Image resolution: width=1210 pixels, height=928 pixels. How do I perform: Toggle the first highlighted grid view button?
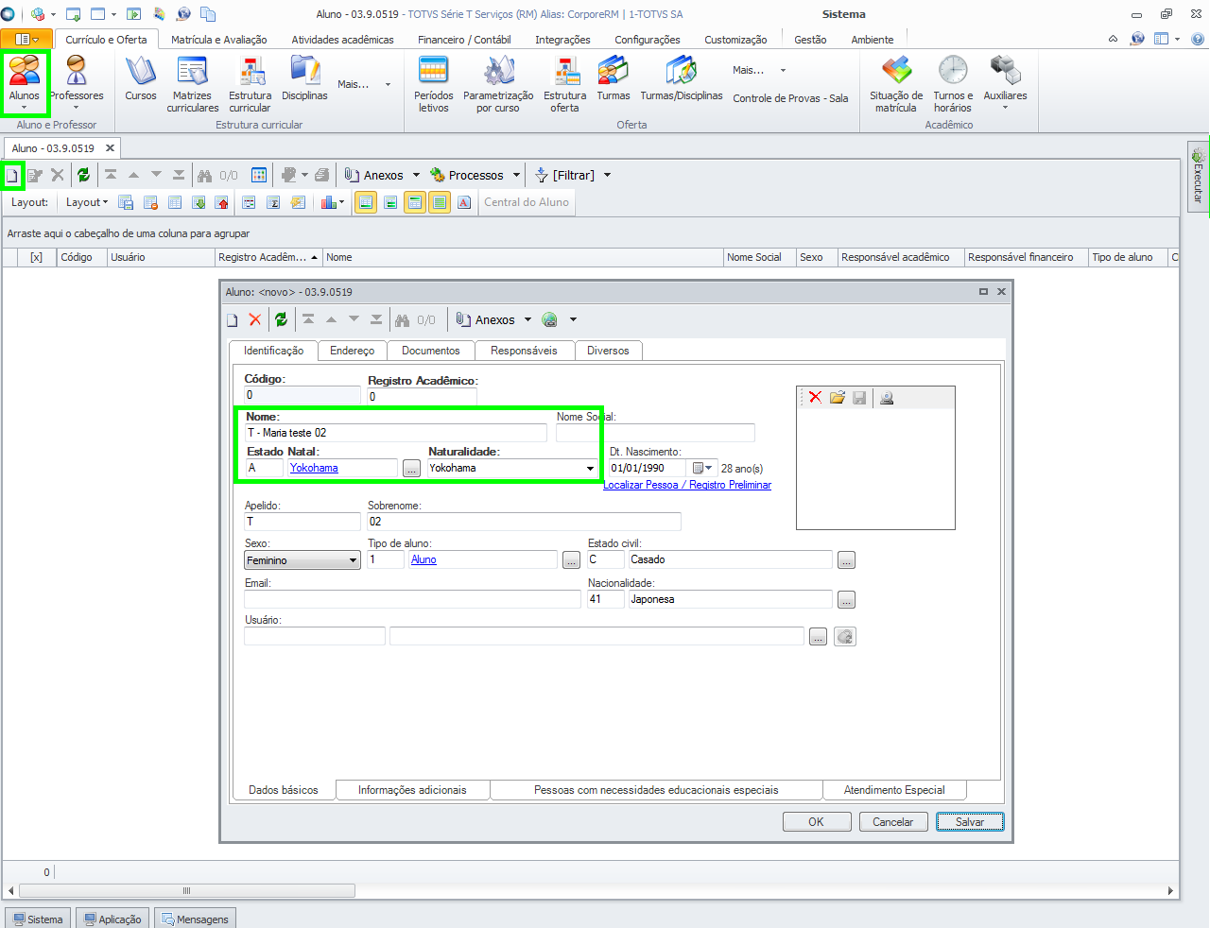pyautogui.click(x=365, y=202)
